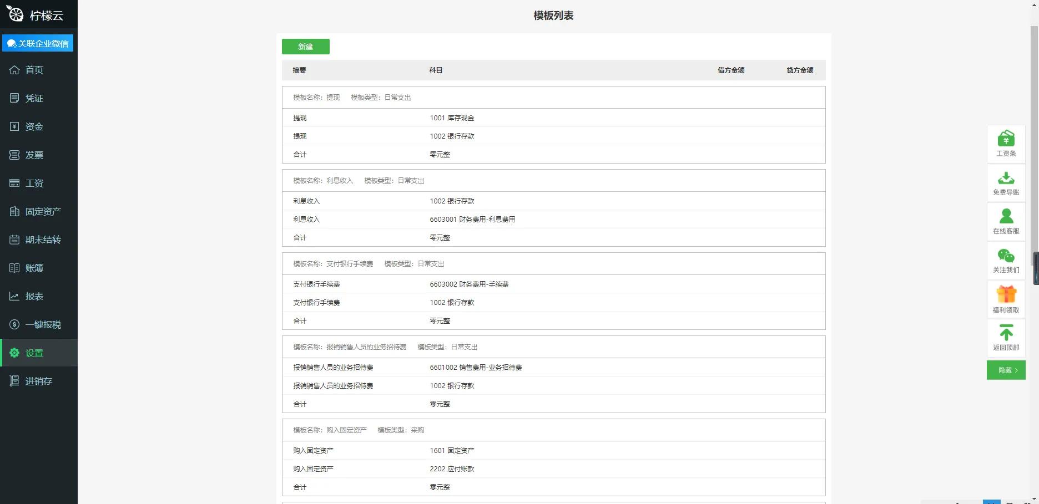Viewport: 1039px width, 504px height.
Task: Click 关联企业微信 to link WeChat Work
Action: pyautogui.click(x=38, y=43)
